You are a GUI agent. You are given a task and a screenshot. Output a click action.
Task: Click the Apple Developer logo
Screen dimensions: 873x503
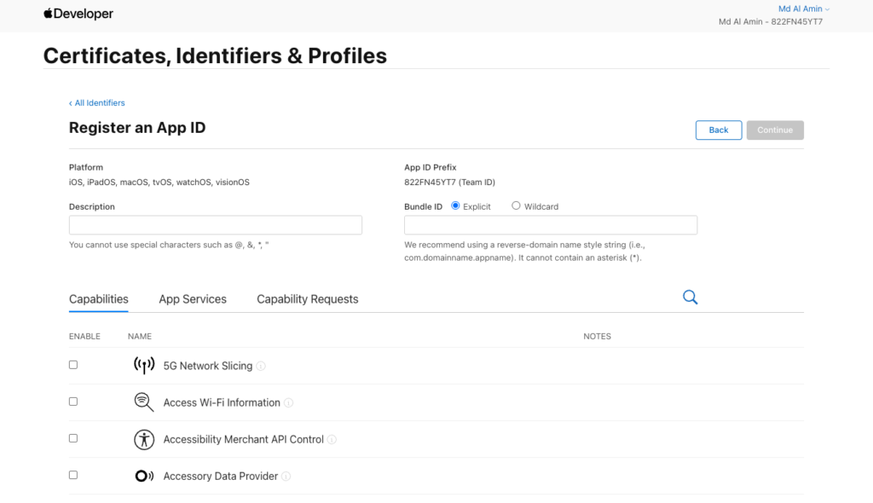[78, 14]
